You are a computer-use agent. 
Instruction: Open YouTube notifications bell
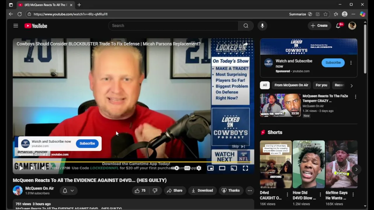(338, 26)
